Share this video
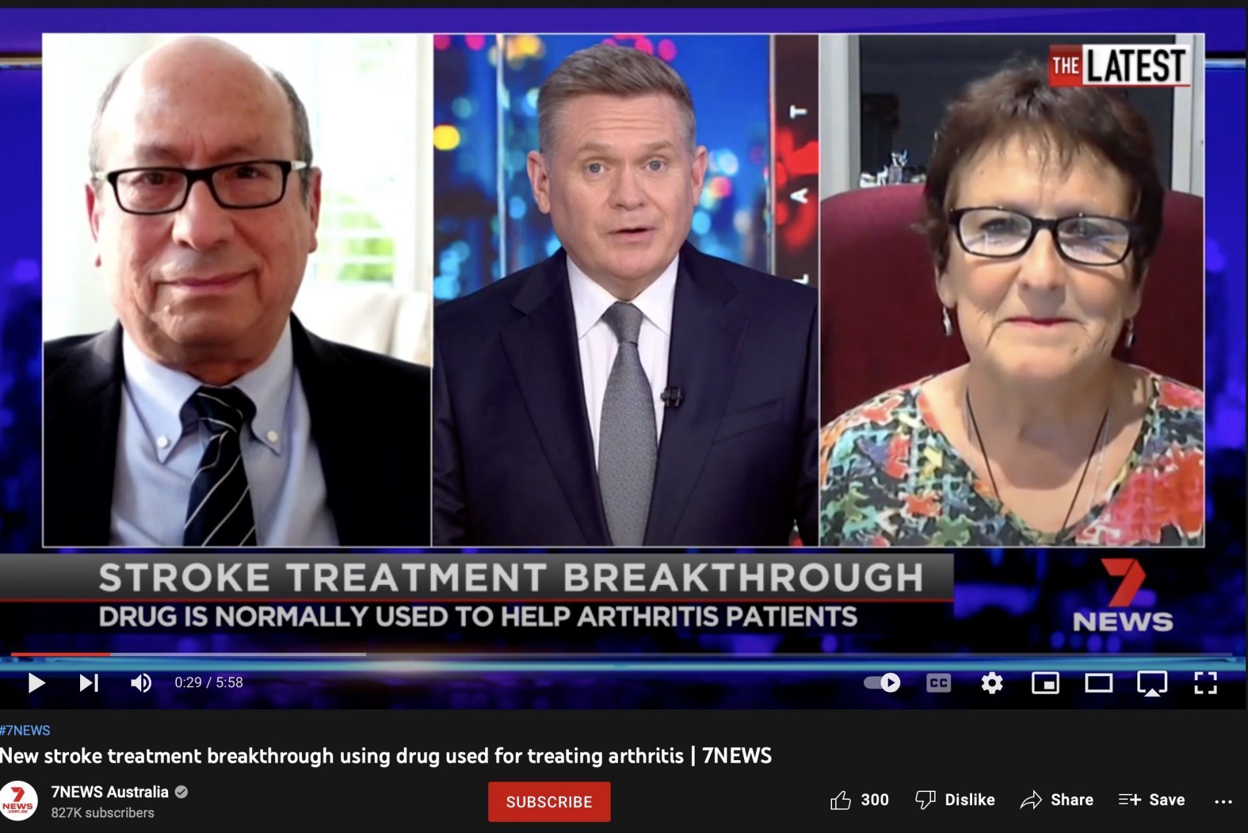This screenshot has height=833, width=1248. pos(1057,800)
